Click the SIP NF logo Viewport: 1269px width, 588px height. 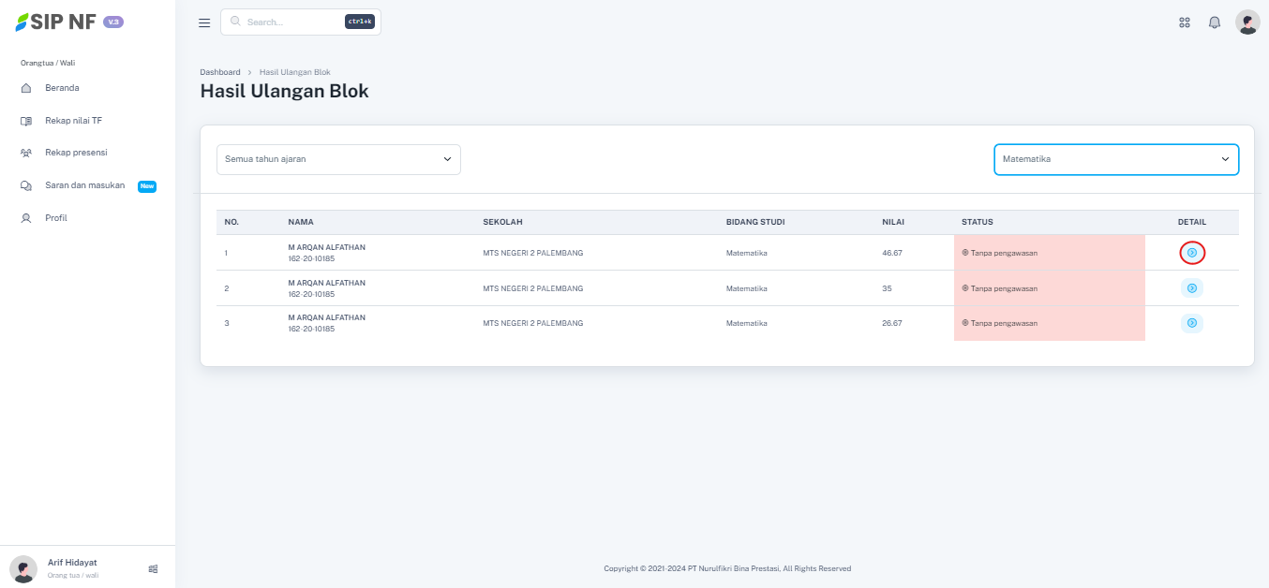pos(57,22)
